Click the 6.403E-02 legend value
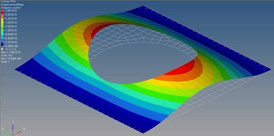Screen dimensions: 274x136 tap(11, 38)
